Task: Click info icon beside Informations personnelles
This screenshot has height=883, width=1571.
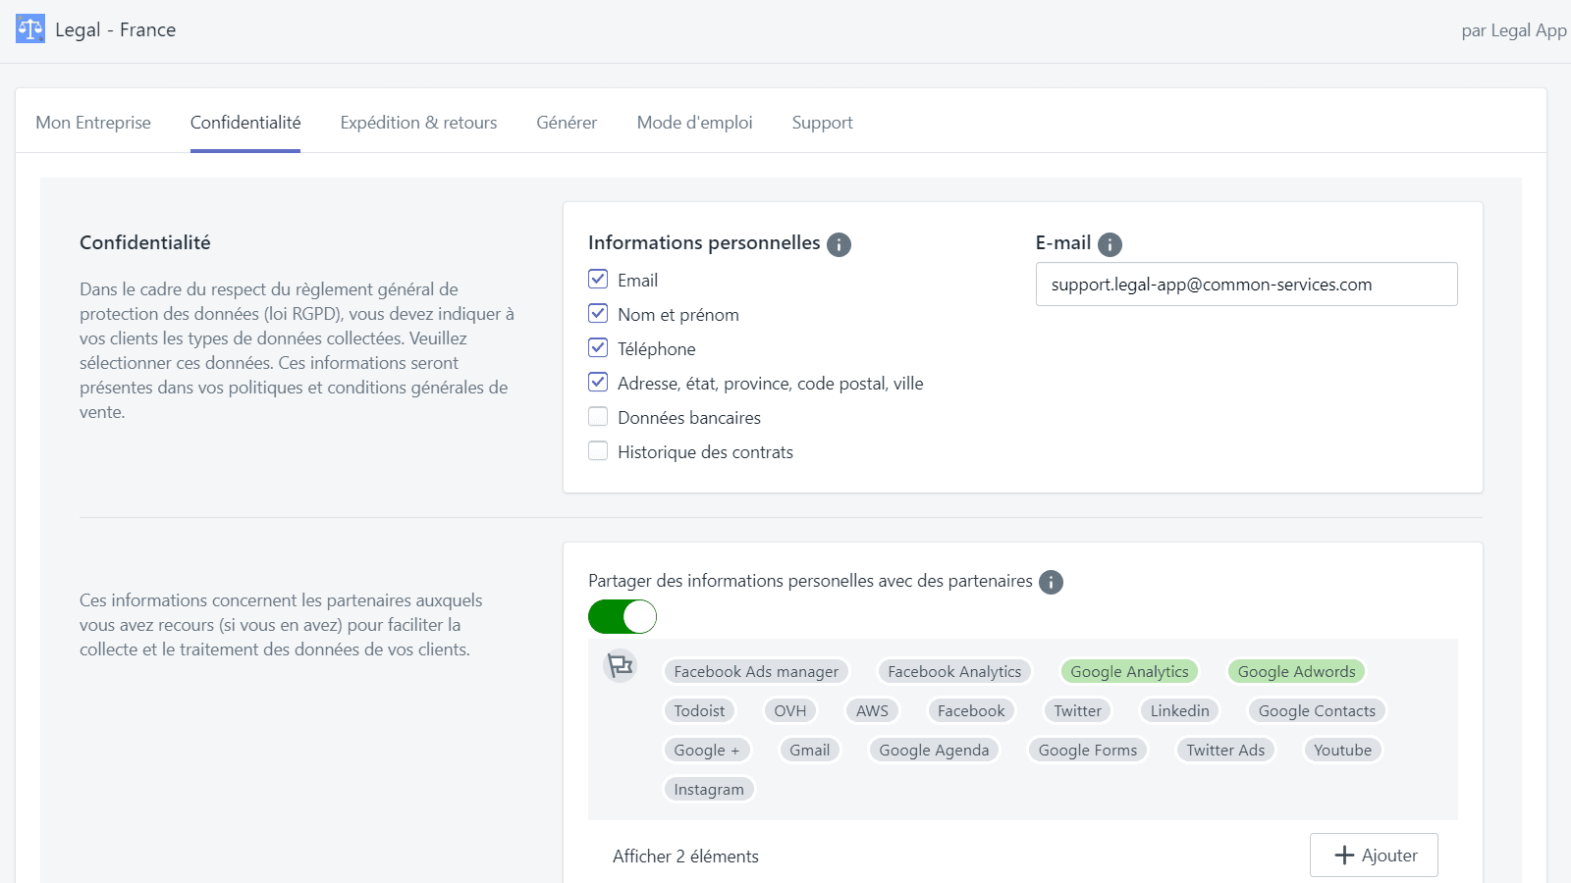Action: [839, 244]
